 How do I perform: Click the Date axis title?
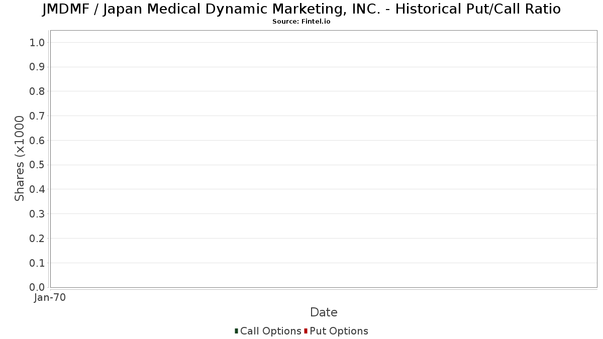(324, 312)
